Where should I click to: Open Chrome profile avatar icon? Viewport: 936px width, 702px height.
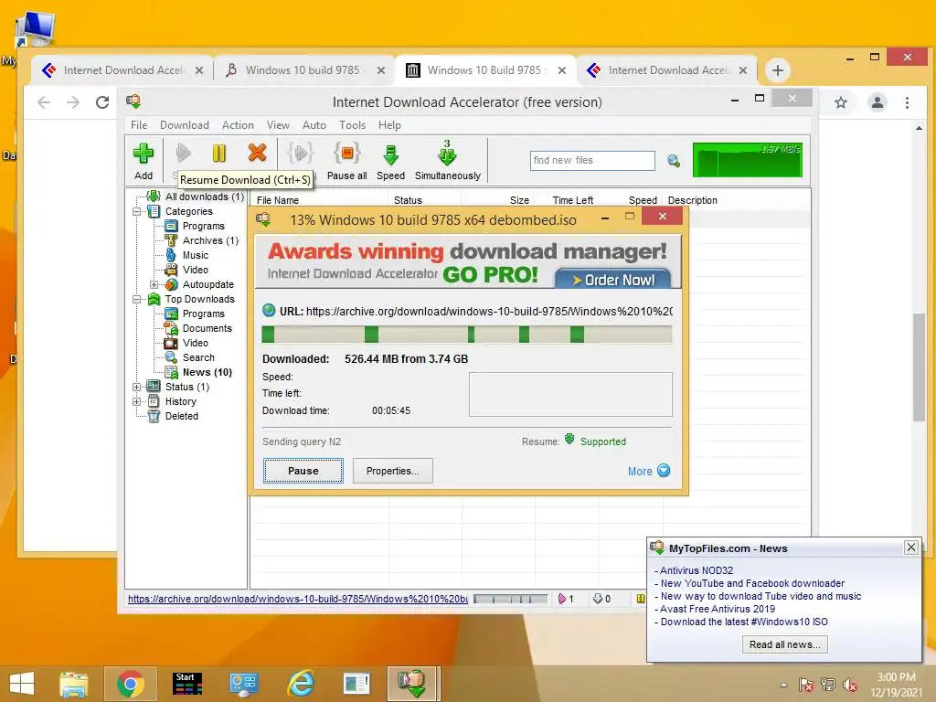click(877, 102)
